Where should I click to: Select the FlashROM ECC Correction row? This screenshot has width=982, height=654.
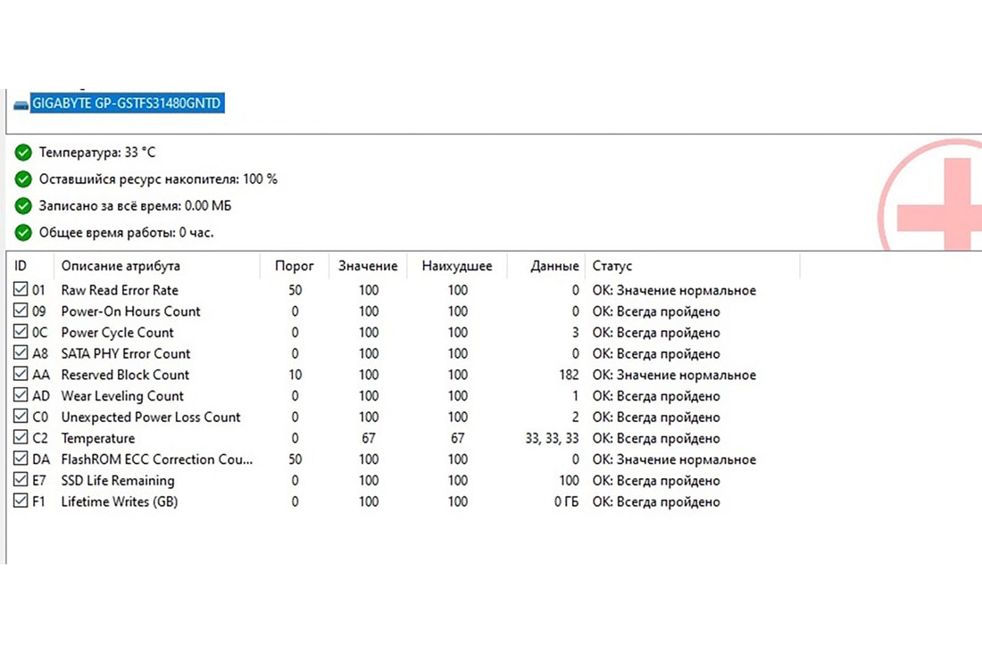156,459
